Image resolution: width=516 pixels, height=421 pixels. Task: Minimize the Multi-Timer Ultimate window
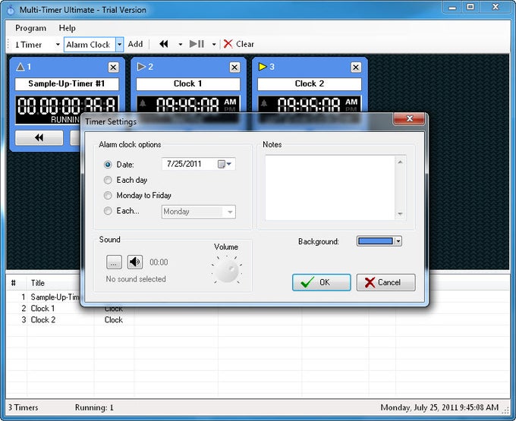(453, 8)
